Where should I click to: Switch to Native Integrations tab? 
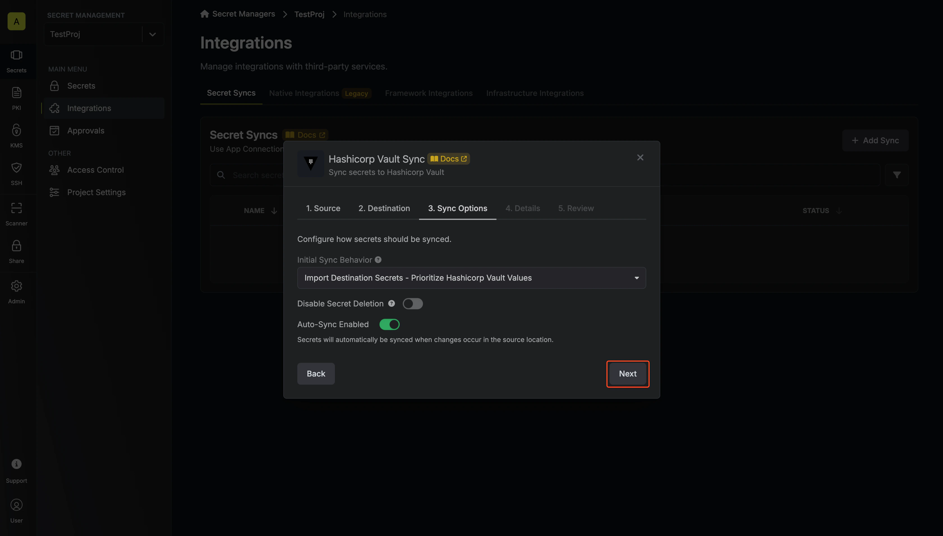click(320, 93)
